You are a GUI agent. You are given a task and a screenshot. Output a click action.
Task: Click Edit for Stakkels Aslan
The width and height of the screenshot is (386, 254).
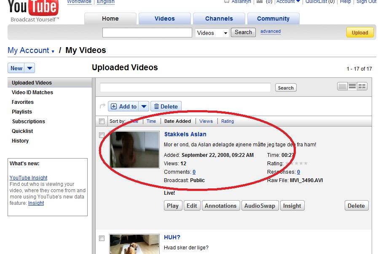pos(192,206)
